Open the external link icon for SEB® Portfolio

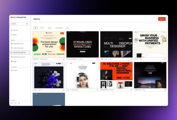pyautogui.click(x=131, y=89)
